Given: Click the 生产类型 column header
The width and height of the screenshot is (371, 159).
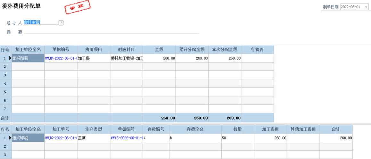Looking at the screenshot, I should tap(94, 129).
